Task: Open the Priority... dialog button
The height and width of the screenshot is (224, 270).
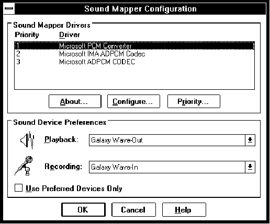Action: [x=194, y=101]
